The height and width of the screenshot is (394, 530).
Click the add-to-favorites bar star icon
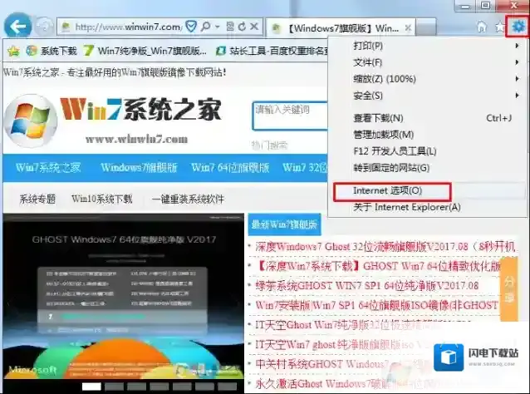[x=13, y=50]
